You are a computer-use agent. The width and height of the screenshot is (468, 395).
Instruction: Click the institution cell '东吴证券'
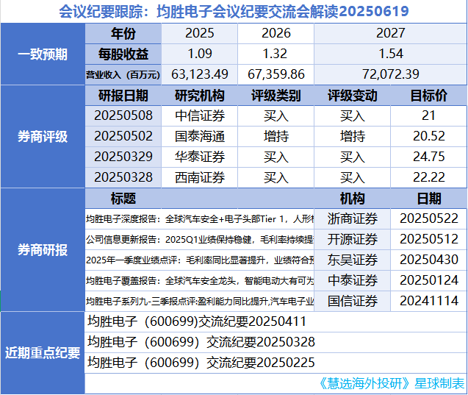tap(352, 260)
